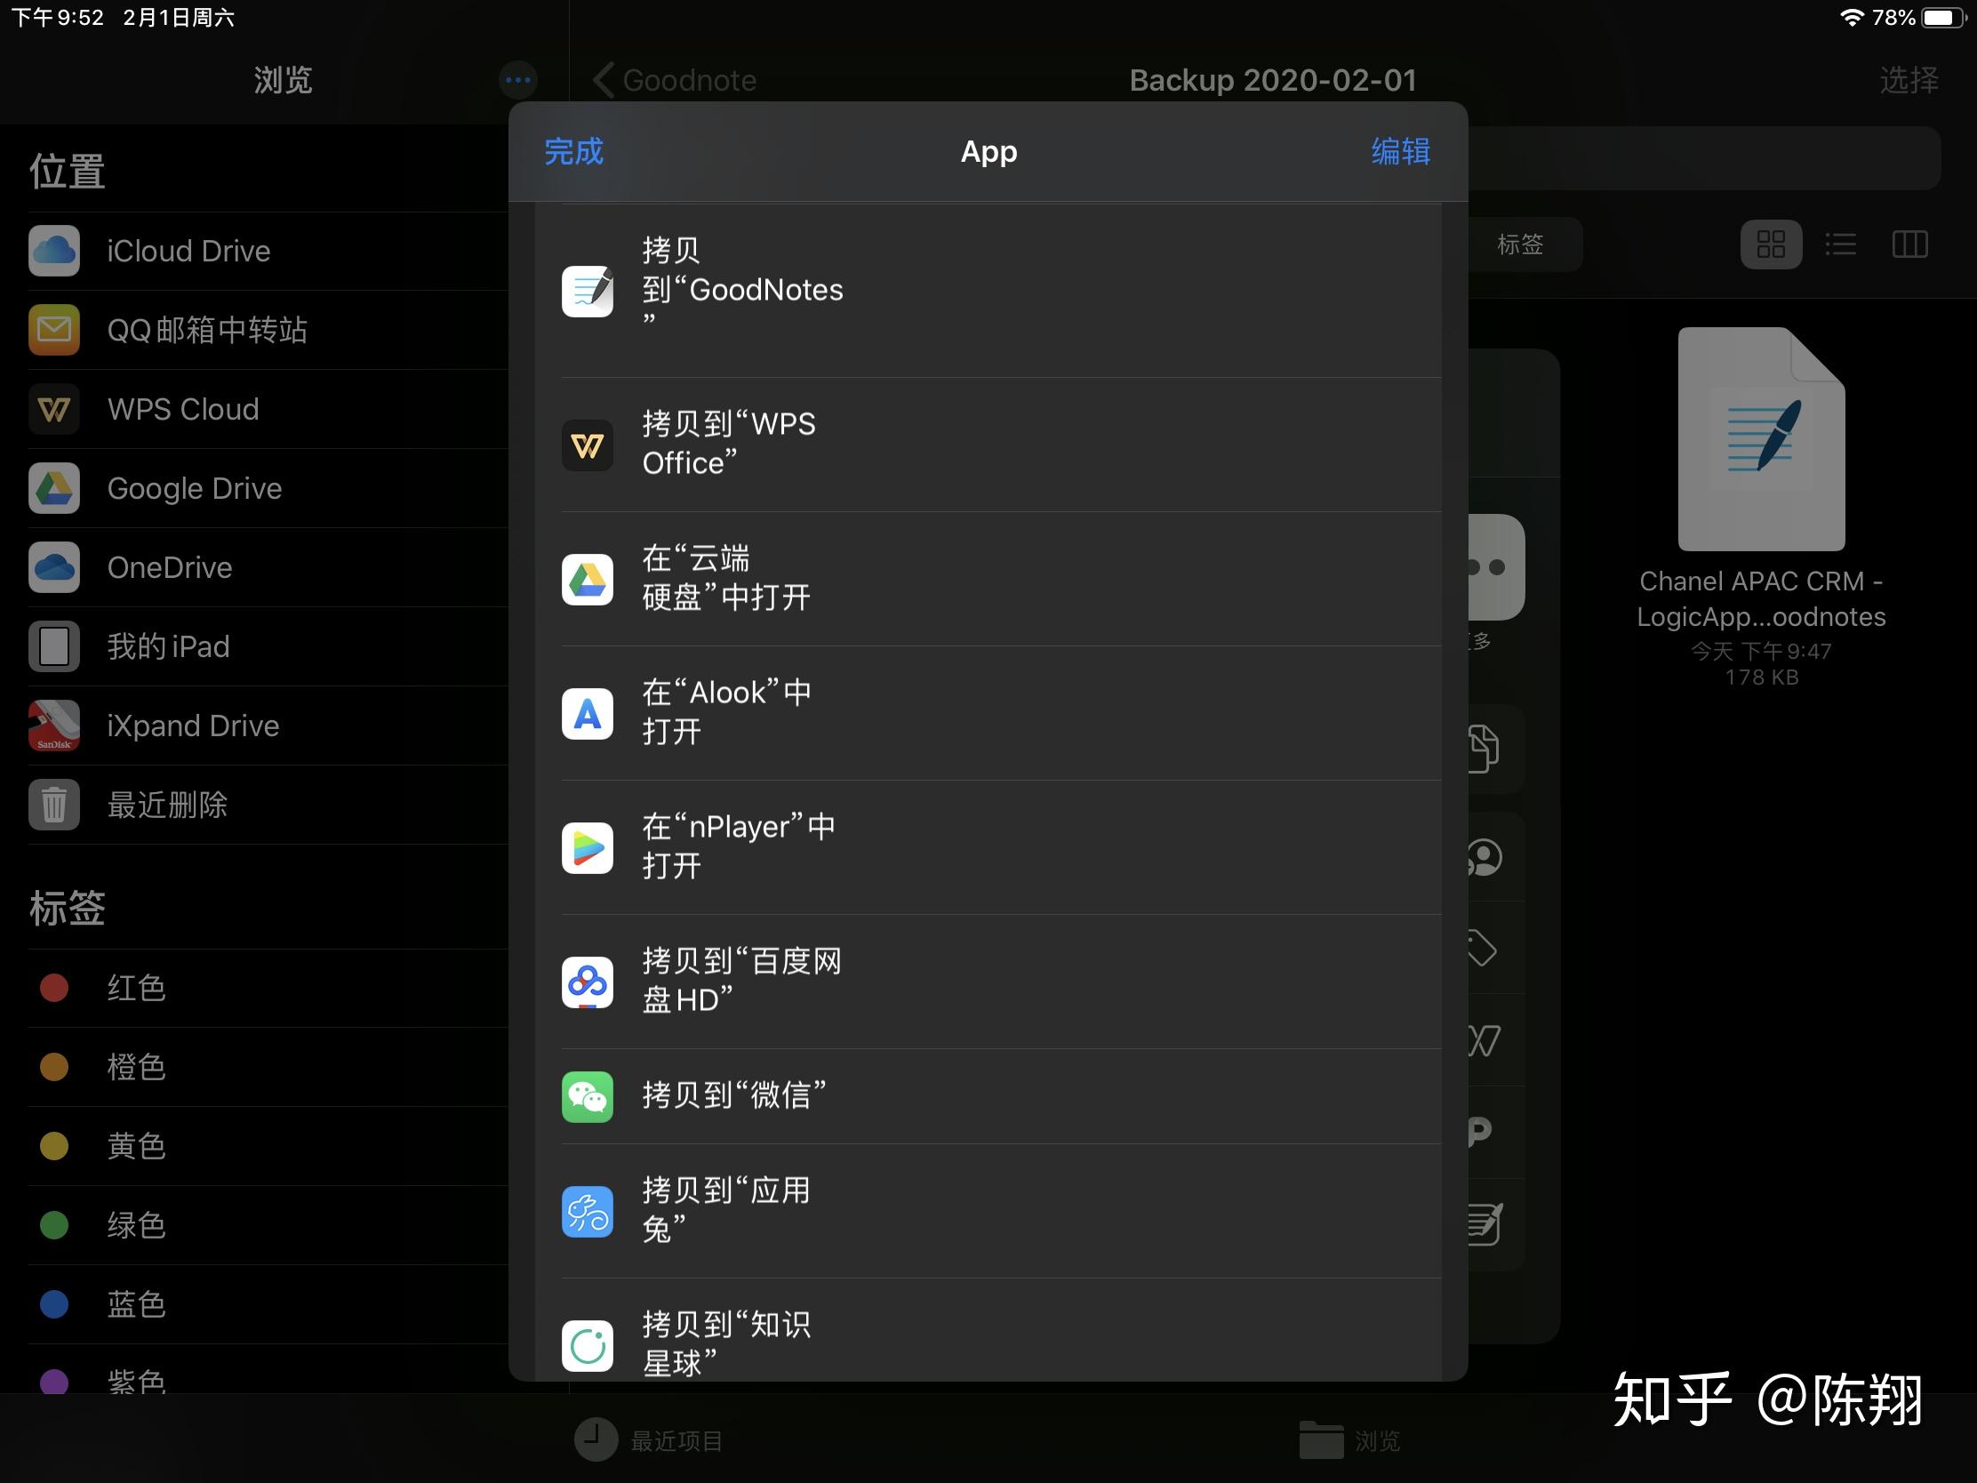Switch to grid icon view
The width and height of the screenshot is (1977, 1483).
pos(1771,244)
